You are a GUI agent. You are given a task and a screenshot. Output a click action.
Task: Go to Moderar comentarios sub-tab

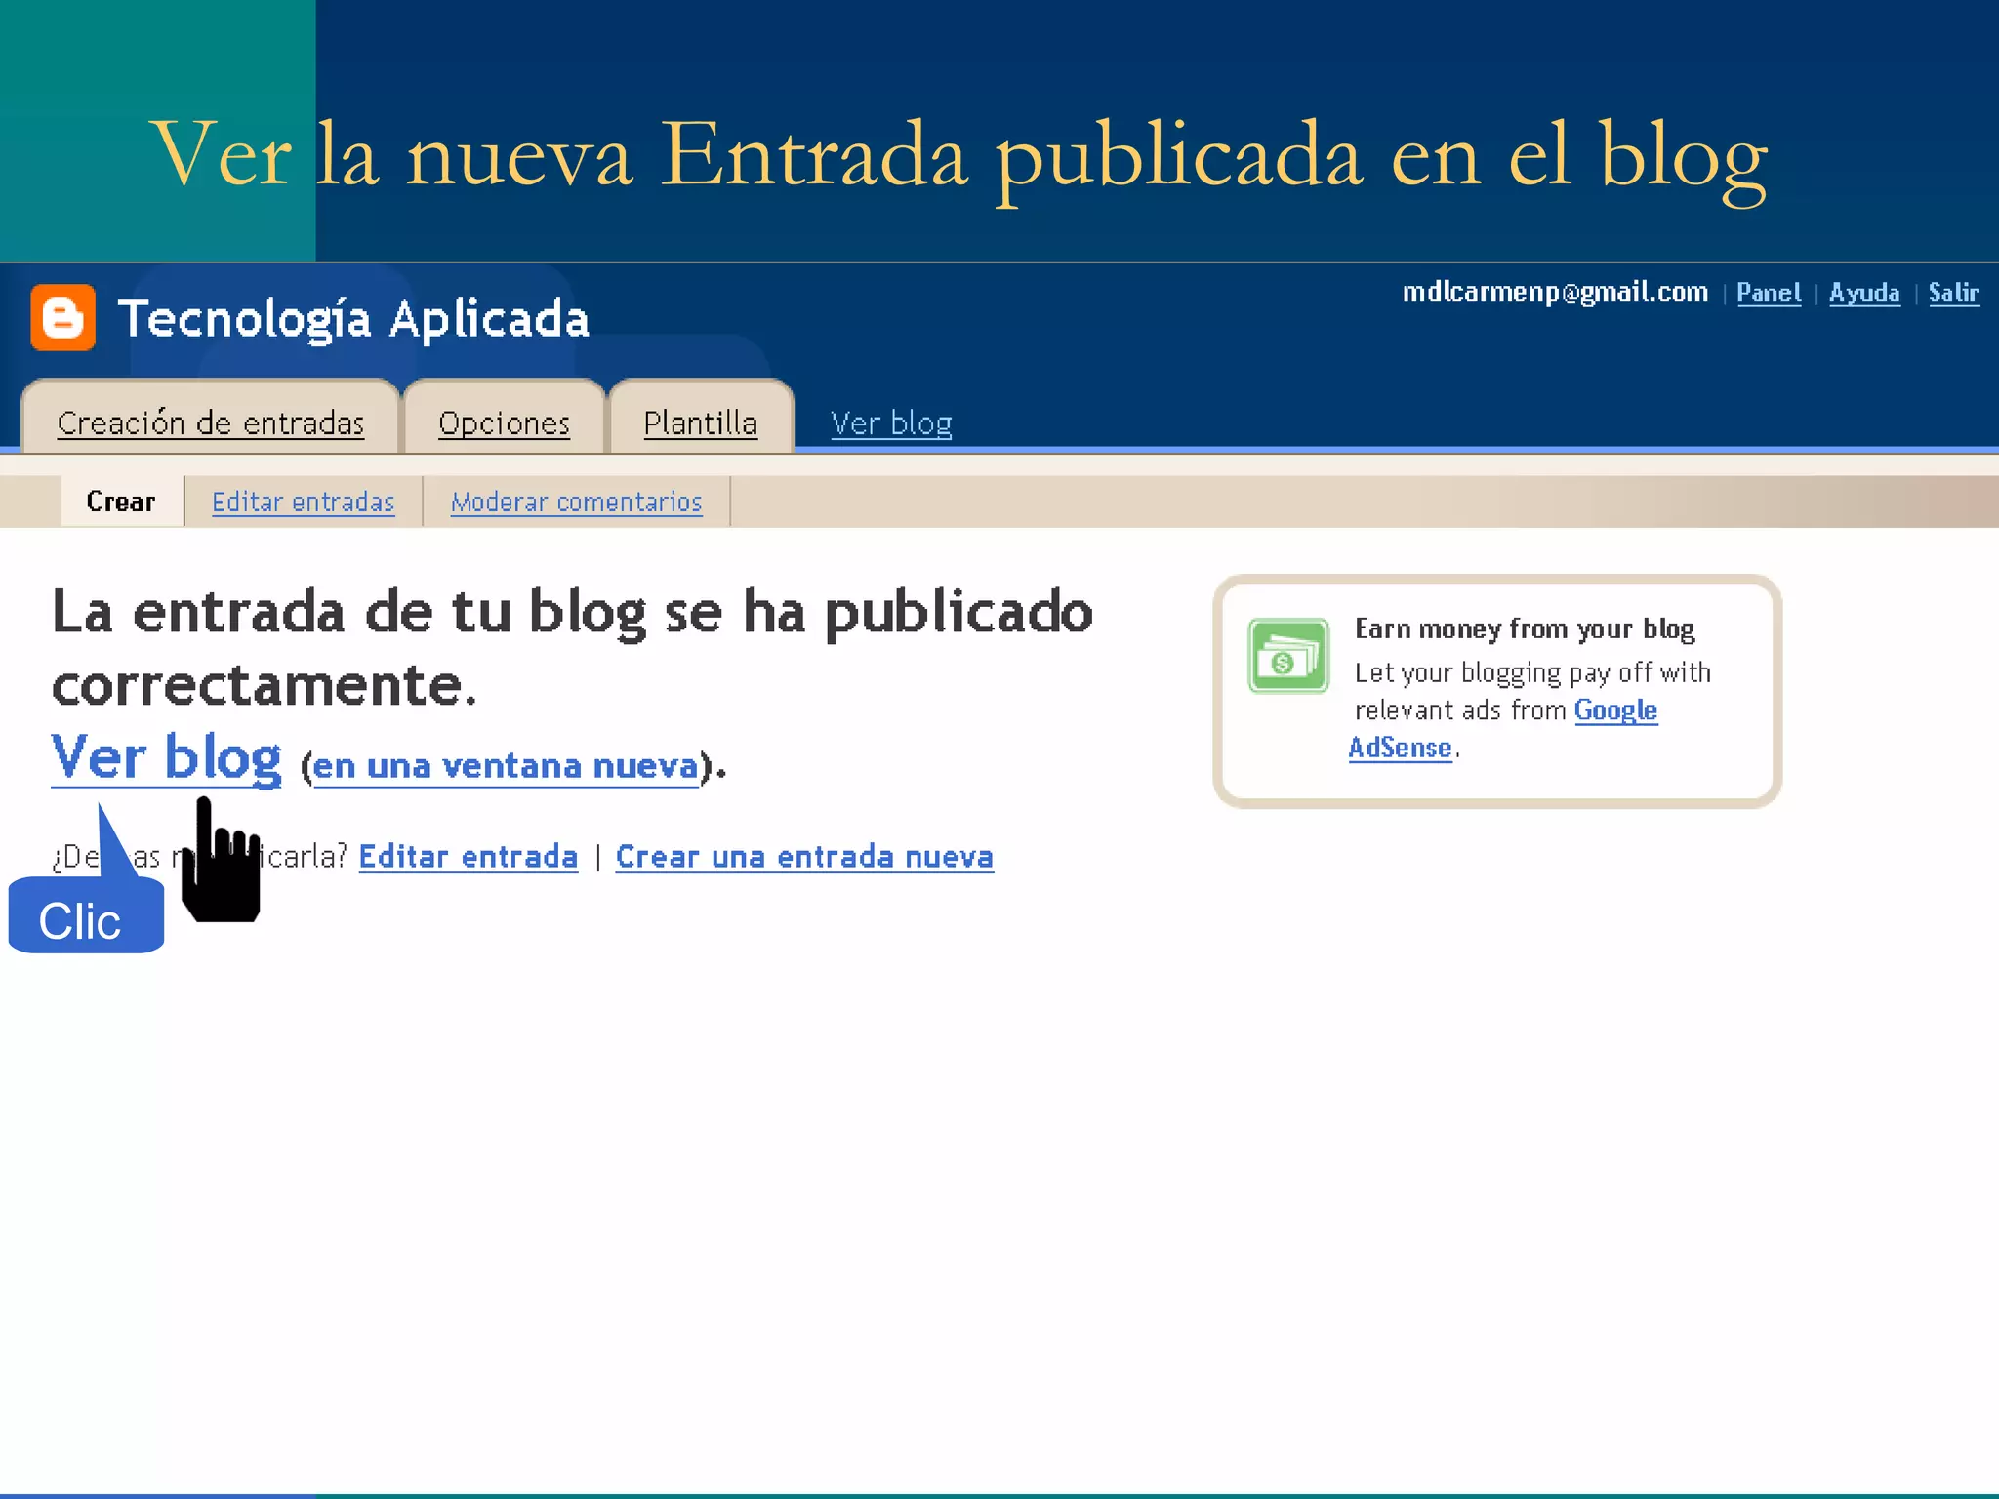[x=576, y=502]
